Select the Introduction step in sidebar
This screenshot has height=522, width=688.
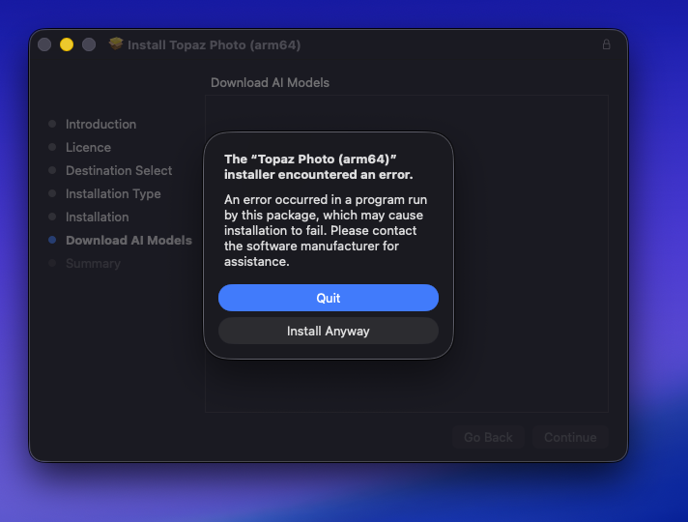(x=100, y=125)
